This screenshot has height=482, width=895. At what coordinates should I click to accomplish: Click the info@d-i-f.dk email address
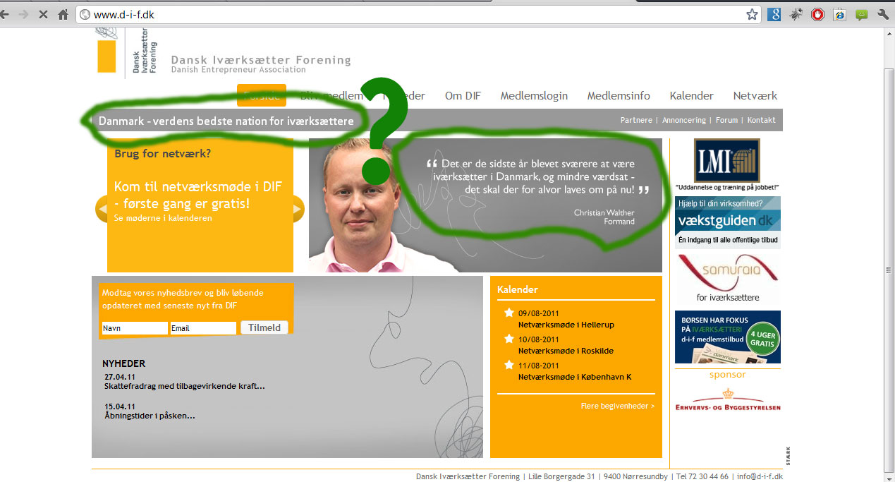click(760, 476)
